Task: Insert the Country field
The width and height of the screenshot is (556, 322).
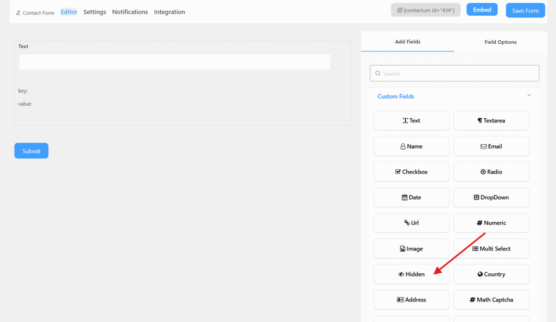Action: [x=491, y=274]
